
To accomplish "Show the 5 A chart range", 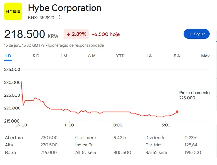I will (177, 56).
